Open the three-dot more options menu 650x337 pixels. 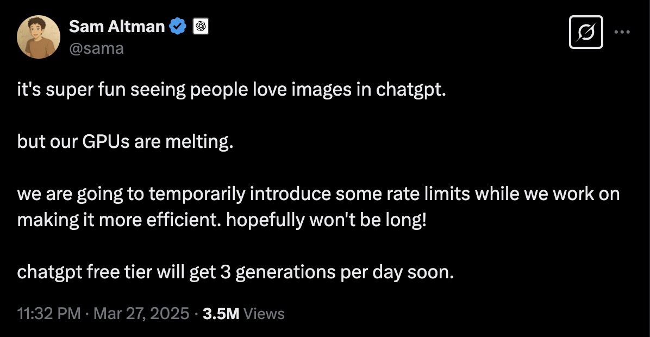(x=622, y=32)
